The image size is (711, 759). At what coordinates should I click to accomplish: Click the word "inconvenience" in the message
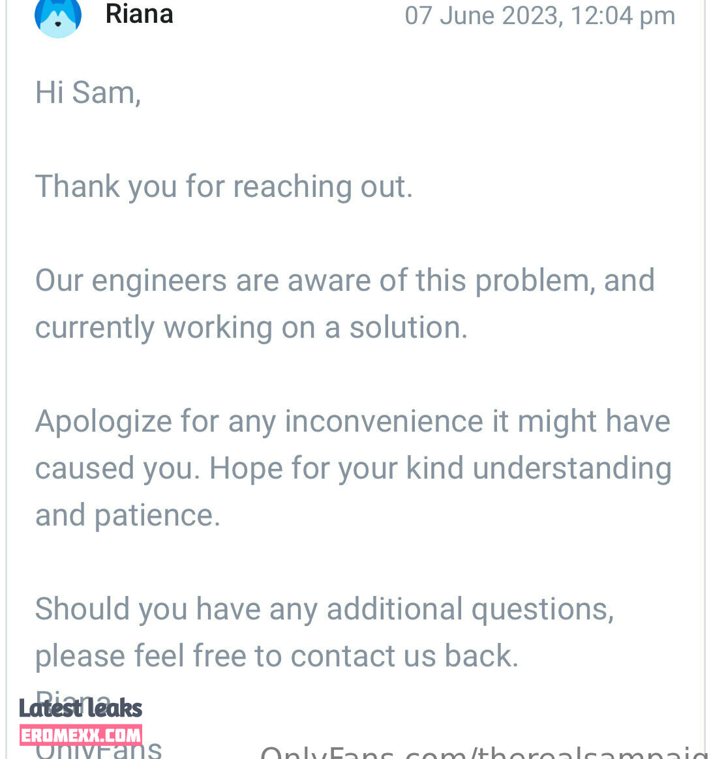pyautogui.click(x=384, y=422)
